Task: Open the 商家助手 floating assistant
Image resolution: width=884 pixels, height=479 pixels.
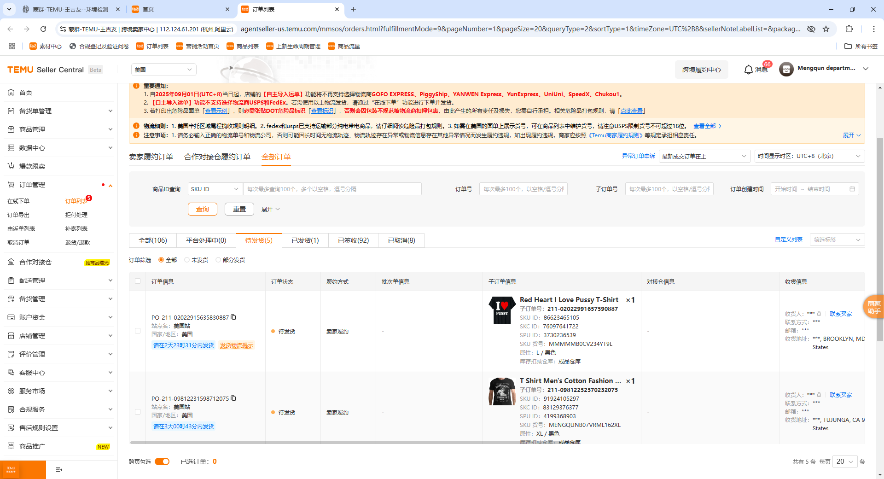Action: point(873,307)
